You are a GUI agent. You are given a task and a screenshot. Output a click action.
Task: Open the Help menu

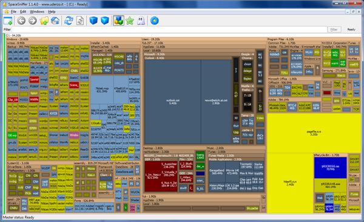pyautogui.click(x=52, y=12)
